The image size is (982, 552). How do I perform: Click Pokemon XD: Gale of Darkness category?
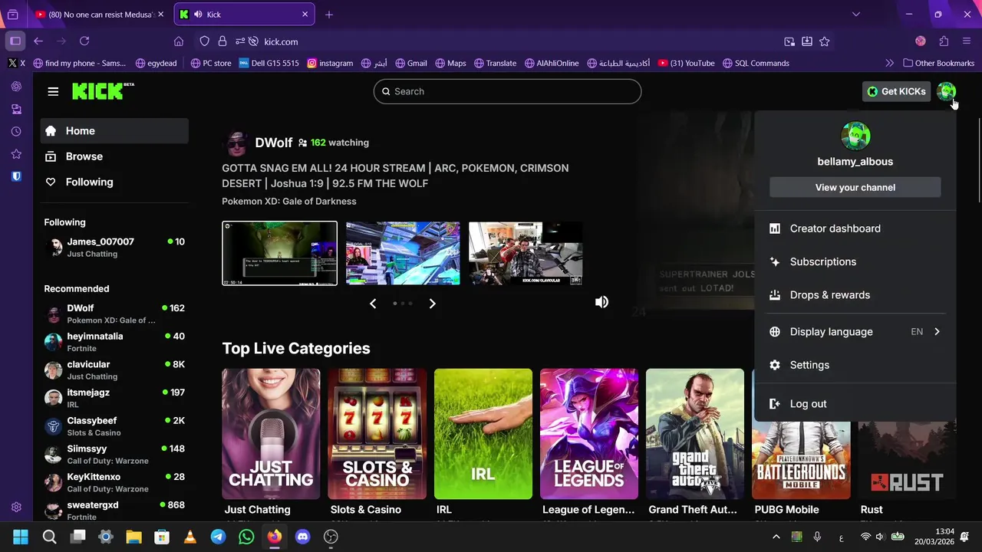tap(289, 202)
